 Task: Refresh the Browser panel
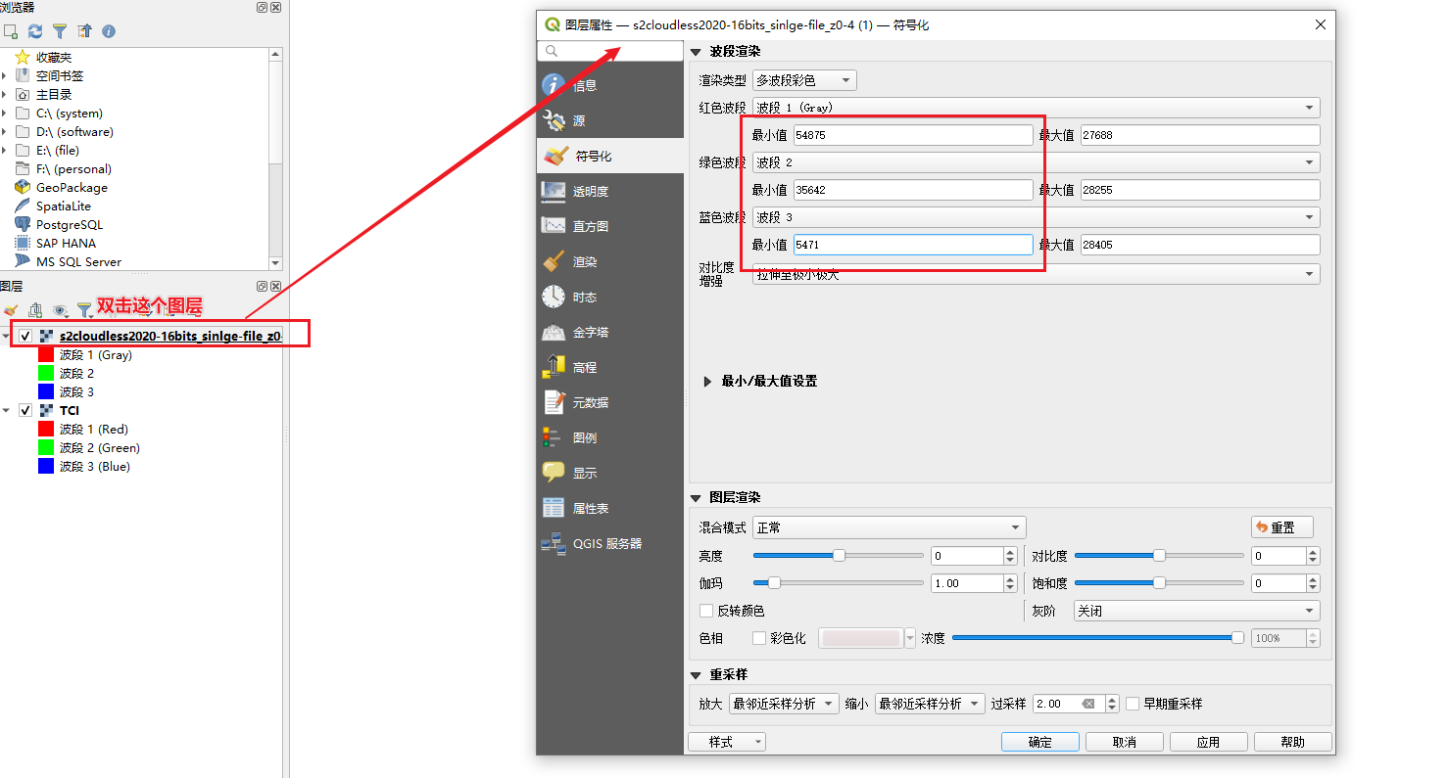tap(35, 31)
